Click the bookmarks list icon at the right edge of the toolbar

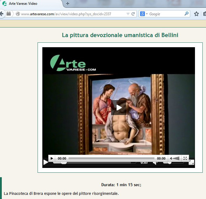[205, 14]
